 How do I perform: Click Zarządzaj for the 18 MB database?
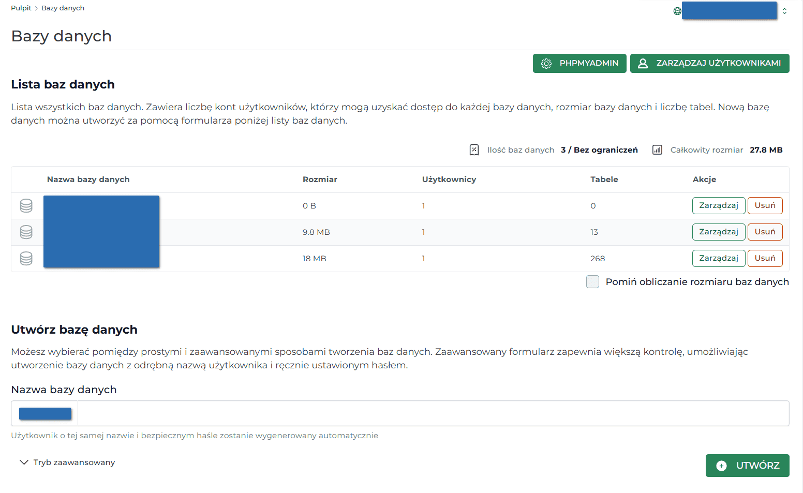719,258
